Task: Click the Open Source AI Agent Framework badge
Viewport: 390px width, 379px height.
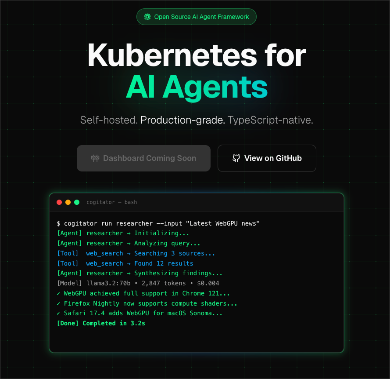Action: click(197, 17)
